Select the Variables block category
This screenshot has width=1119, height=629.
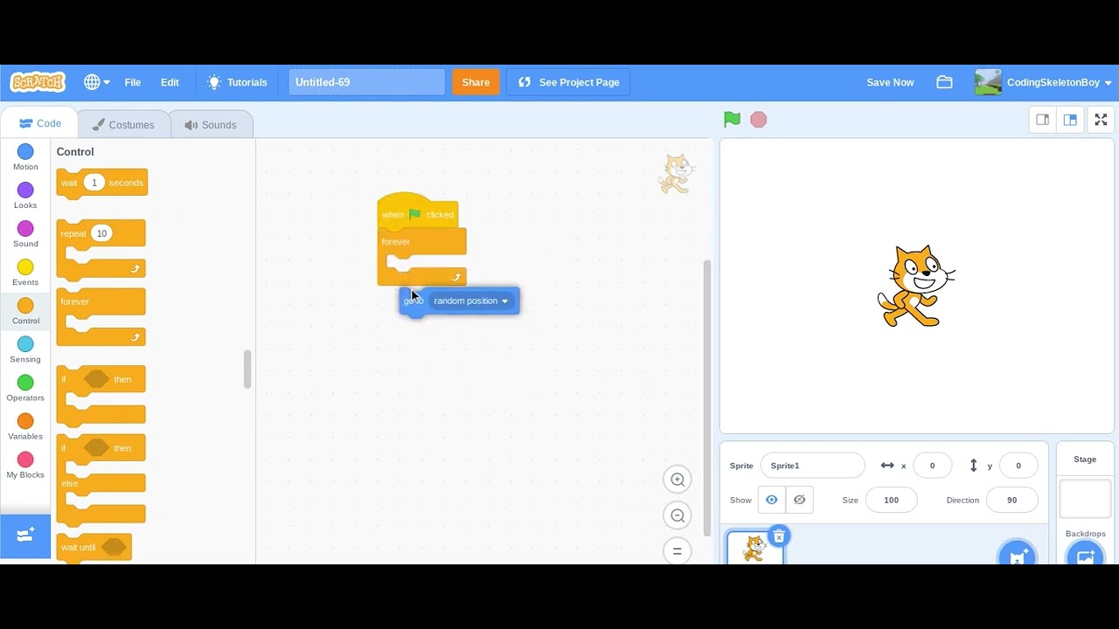pyautogui.click(x=25, y=426)
